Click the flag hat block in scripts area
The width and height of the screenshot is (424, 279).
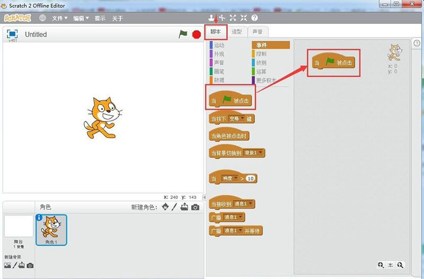[x=333, y=61]
